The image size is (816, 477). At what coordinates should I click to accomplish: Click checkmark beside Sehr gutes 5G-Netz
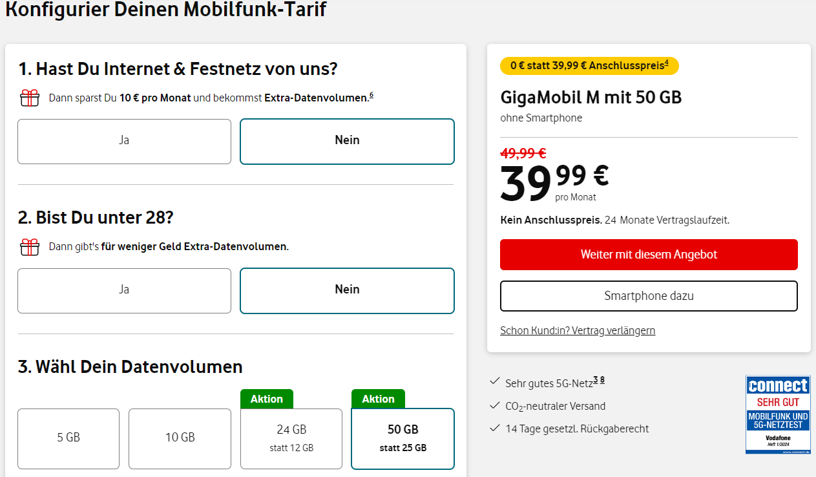495,382
